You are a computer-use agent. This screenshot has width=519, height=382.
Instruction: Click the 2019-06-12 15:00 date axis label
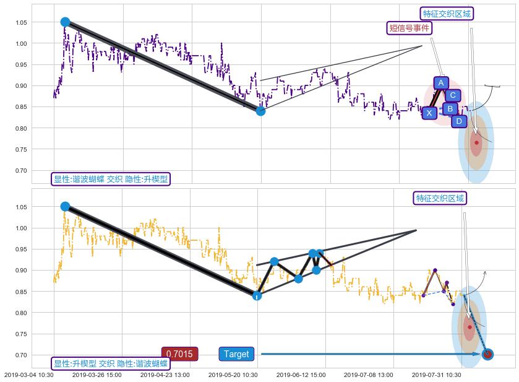[300, 375]
